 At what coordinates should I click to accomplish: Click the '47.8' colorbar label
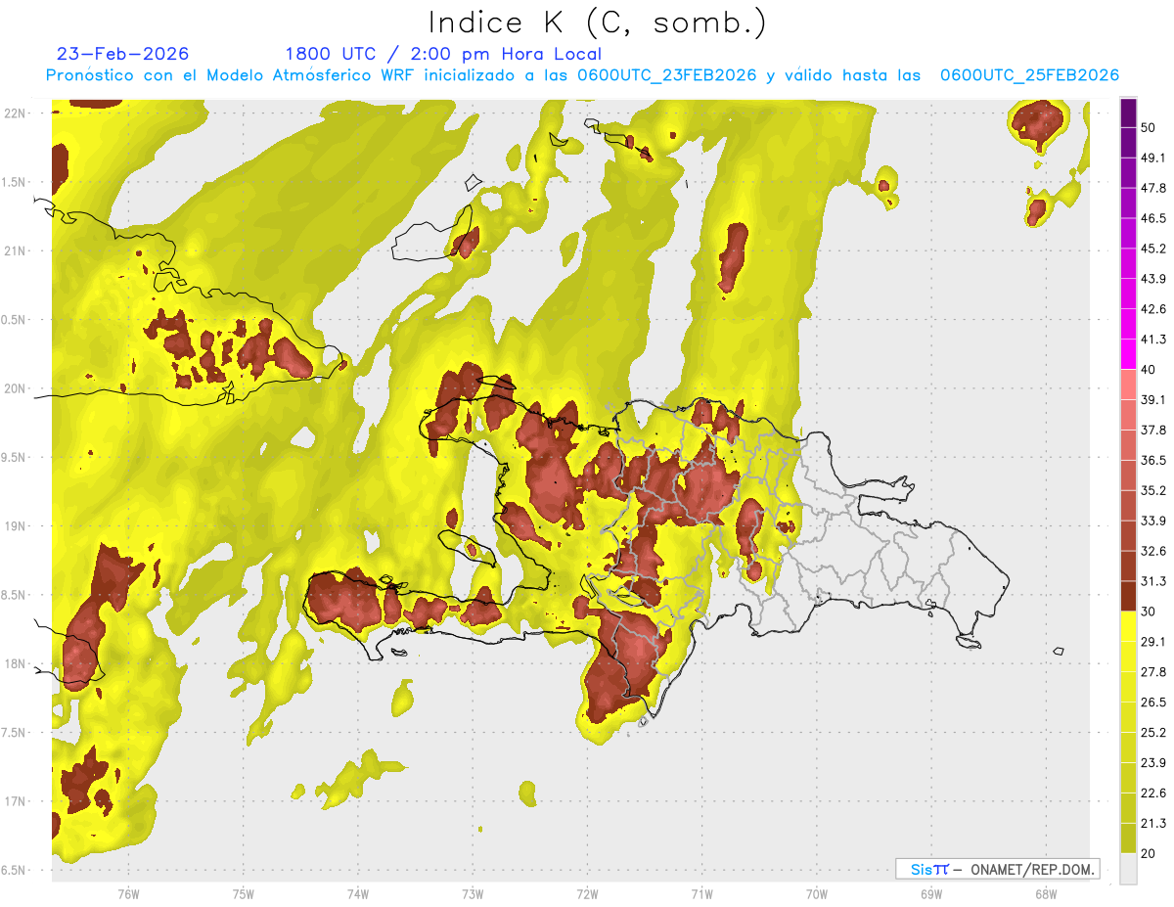tap(1153, 188)
